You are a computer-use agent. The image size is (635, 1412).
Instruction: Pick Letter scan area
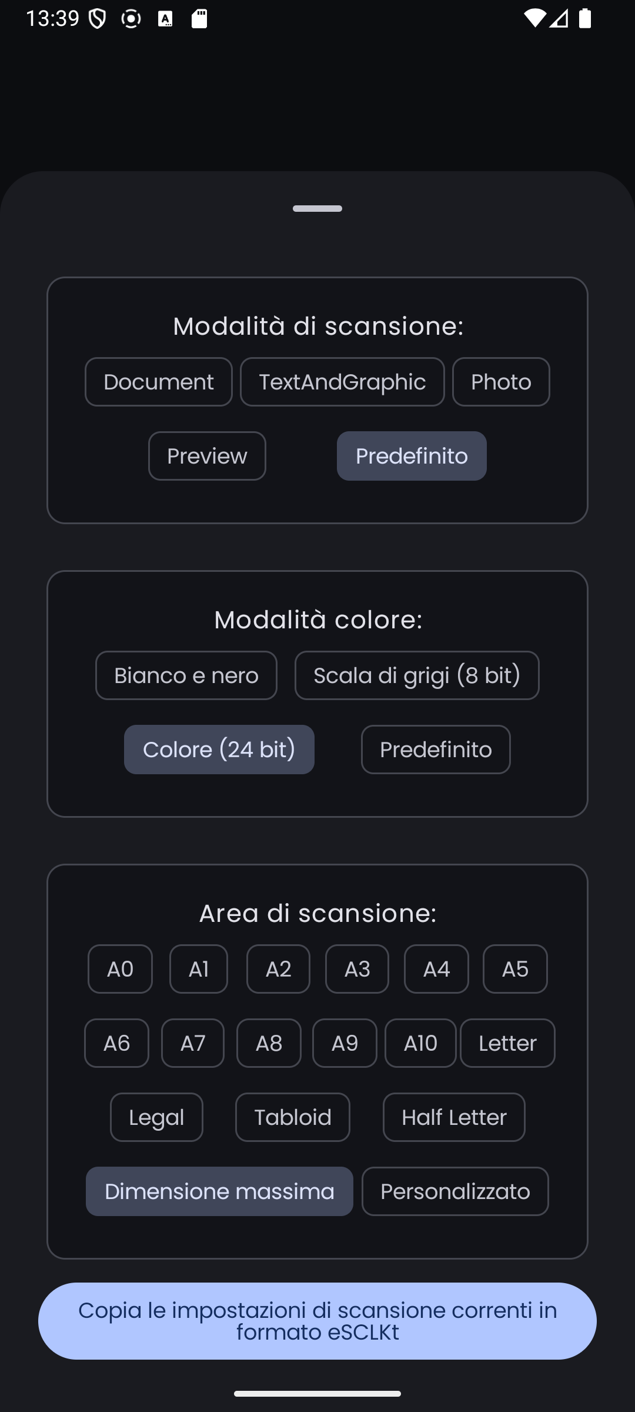[507, 1043]
